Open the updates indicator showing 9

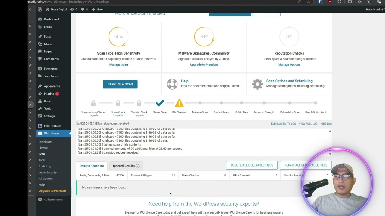pyautogui.click(x=74, y=10)
